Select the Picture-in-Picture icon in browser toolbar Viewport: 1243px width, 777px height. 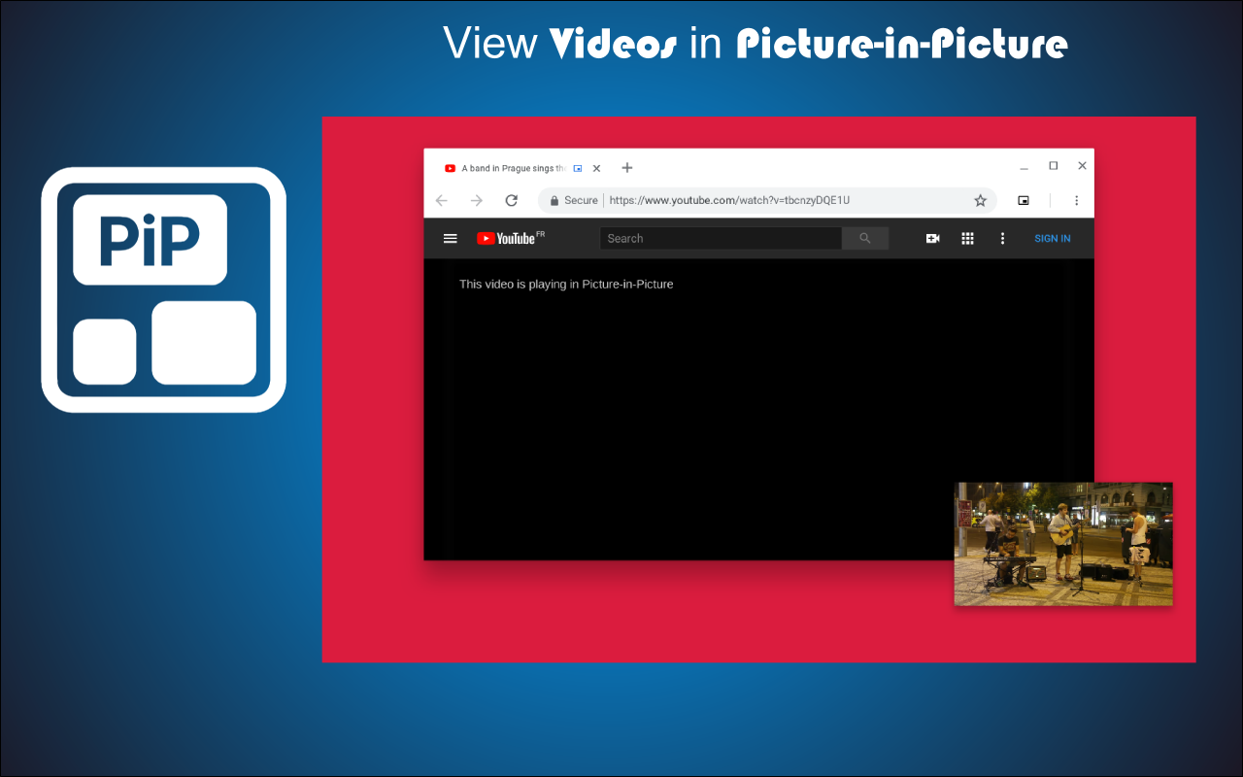coord(1024,199)
